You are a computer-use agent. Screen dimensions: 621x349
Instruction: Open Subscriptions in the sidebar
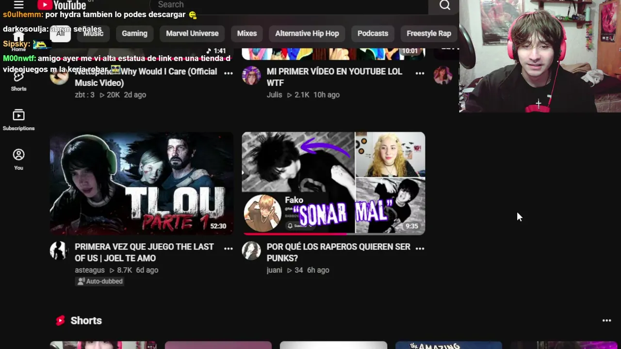click(x=18, y=120)
